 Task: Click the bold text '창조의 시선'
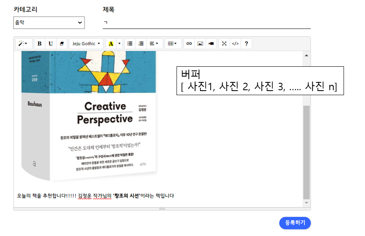(x=126, y=196)
